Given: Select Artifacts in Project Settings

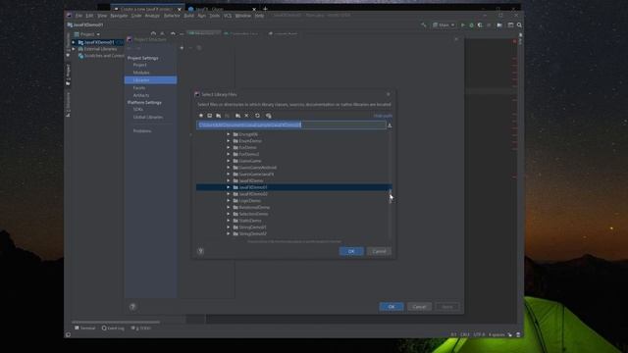Looking at the screenshot, I should [141, 95].
